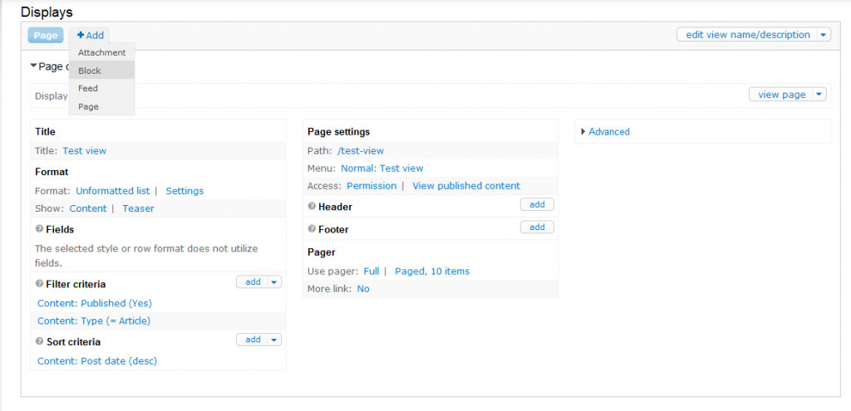
Task: Click the Full pager link
Action: pos(371,272)
